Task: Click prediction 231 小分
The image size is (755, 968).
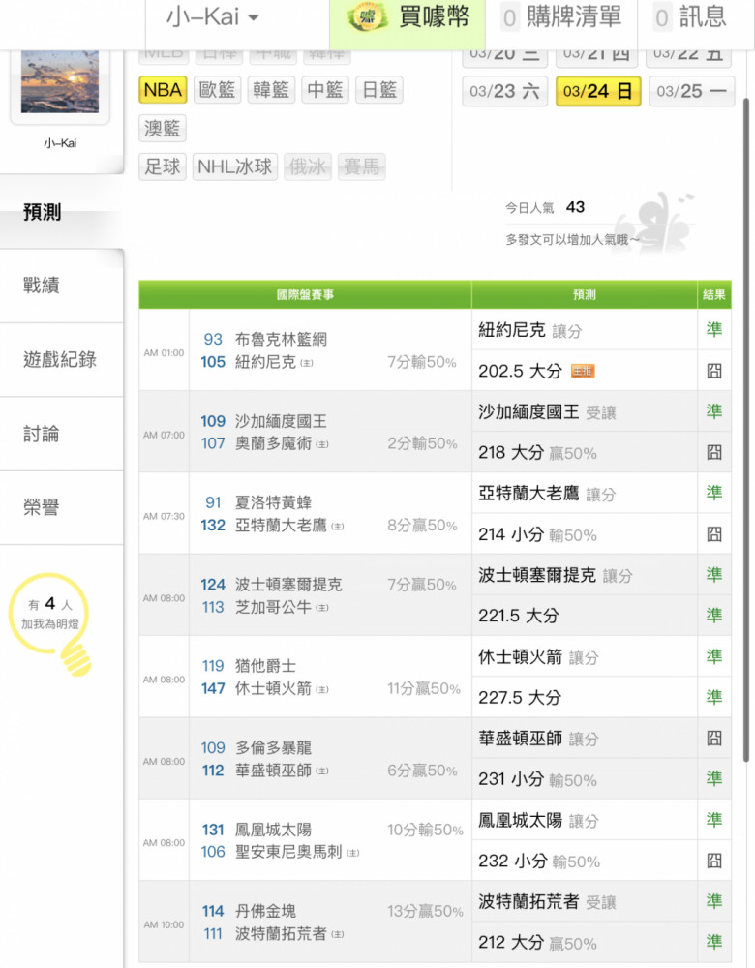Action: (x=510, y=779)
